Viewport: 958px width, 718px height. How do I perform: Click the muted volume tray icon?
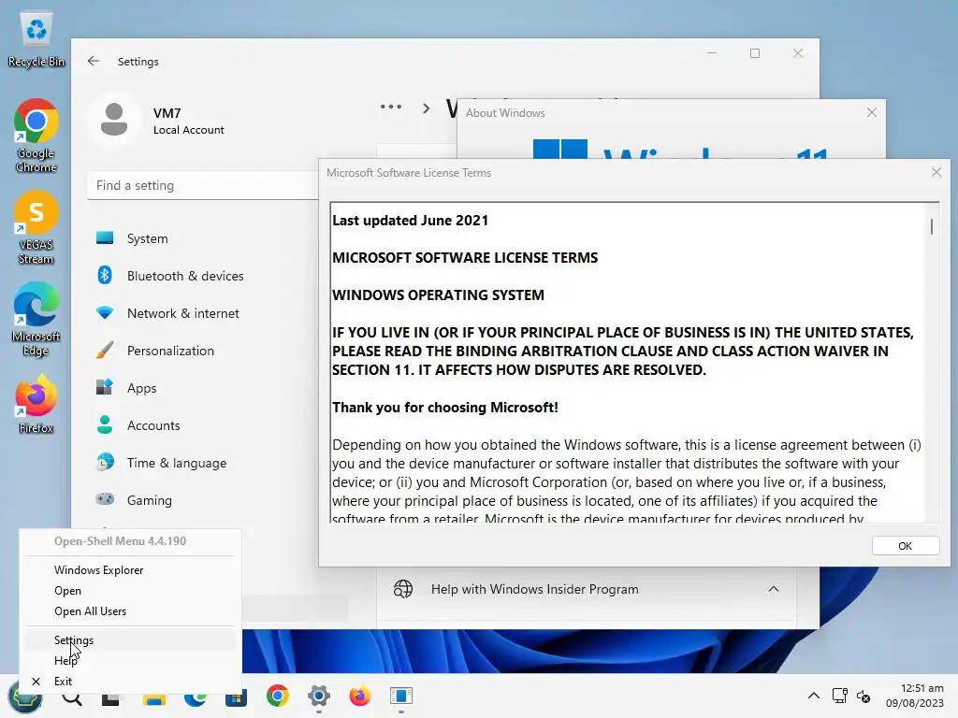pos(864,696)
